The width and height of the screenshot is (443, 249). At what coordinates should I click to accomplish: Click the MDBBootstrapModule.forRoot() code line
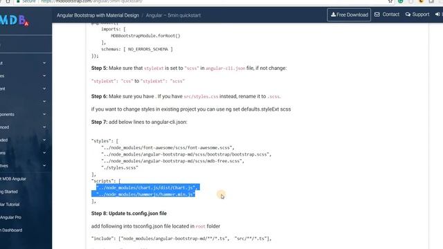(x=145, y=36)
